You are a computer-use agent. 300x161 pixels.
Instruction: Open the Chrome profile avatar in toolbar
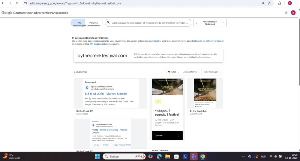(289, 3)
